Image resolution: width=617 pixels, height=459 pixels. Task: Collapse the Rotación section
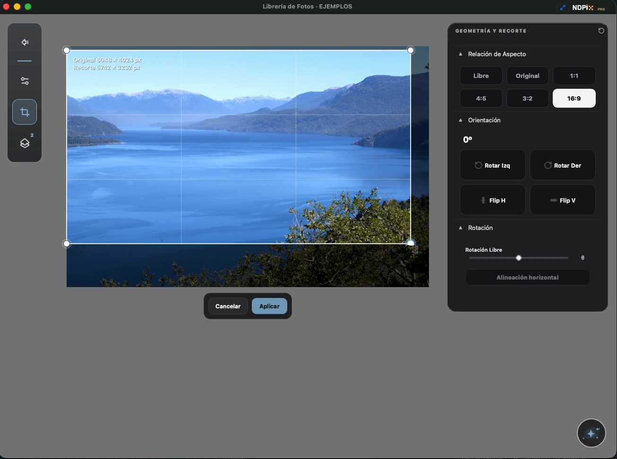click(x=461, y=228)
